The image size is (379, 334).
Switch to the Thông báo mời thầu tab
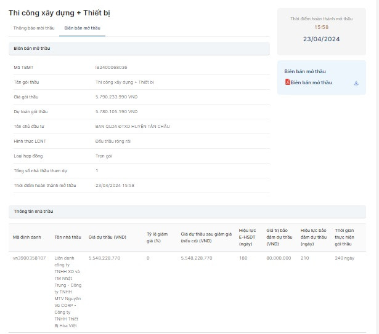tap(34, 28)
